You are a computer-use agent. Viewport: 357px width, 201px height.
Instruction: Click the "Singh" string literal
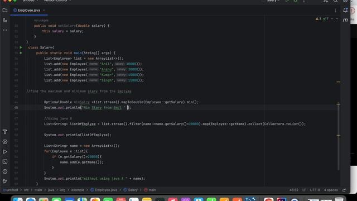[x=107, y=80]
